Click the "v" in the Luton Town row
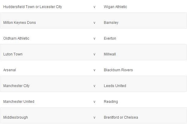 coord(94,54)
